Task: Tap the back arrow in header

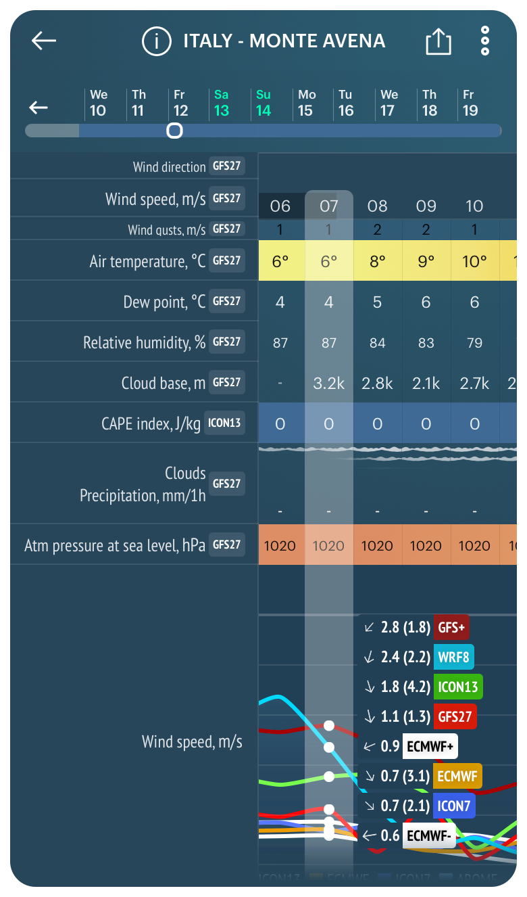Action: pyautogui.click(x=44, y=41)
